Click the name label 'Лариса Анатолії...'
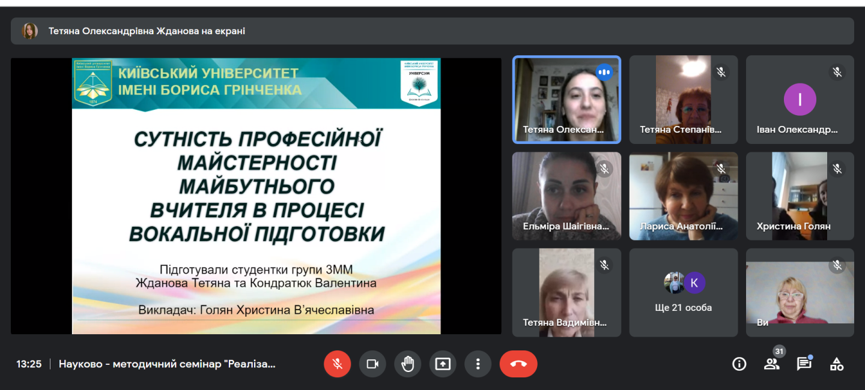865x390 pixels. coord(681,226)
